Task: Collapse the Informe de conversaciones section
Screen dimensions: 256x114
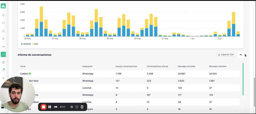Action: click(x=241, y=55)
